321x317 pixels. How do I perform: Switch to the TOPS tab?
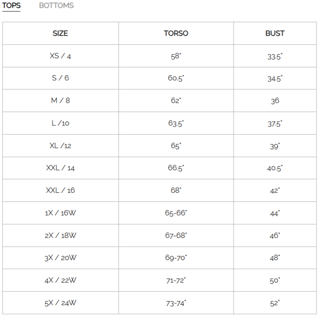tap(11, 6)
